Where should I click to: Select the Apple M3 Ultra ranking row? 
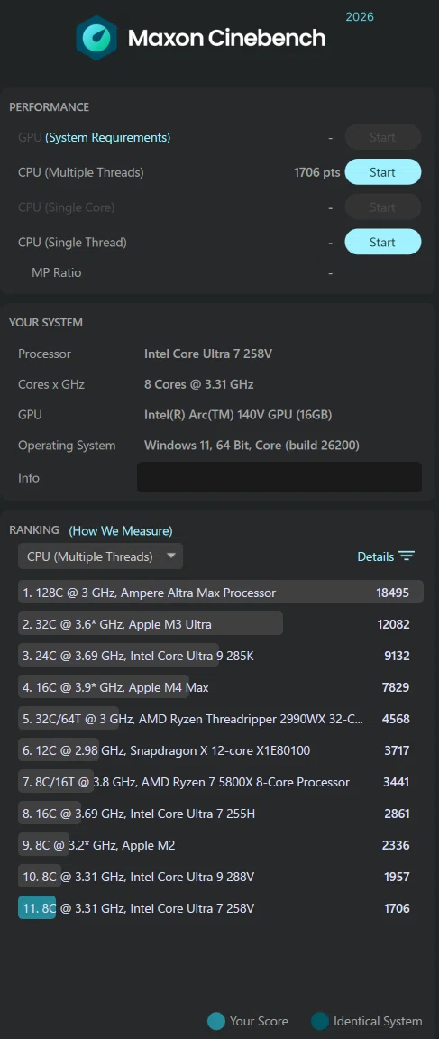[221, 624]
